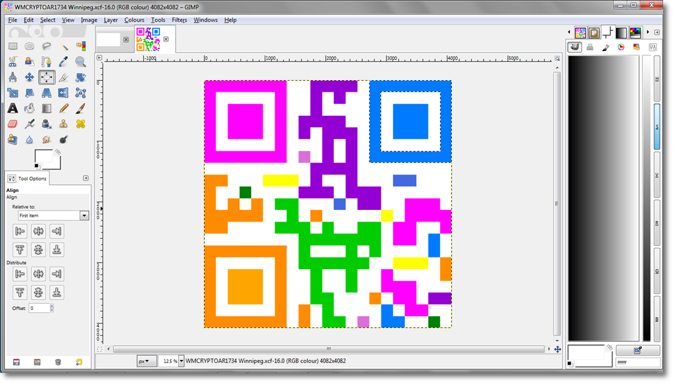Select the H hue channel button

tap(657, 78)
